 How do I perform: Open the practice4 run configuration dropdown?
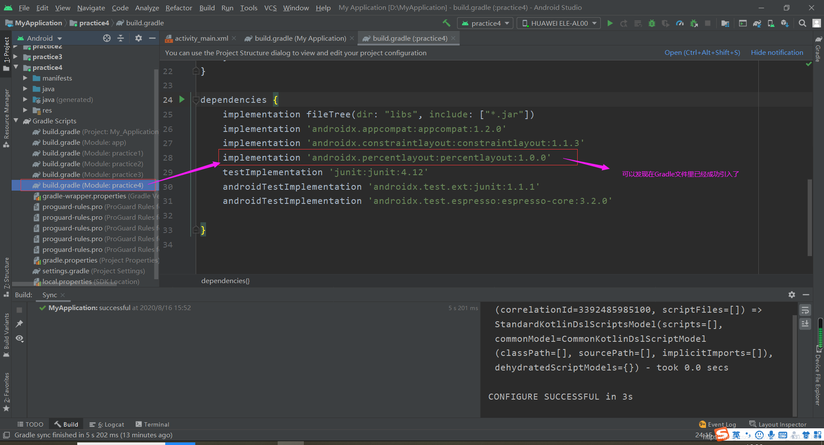(x=485, y=23)
